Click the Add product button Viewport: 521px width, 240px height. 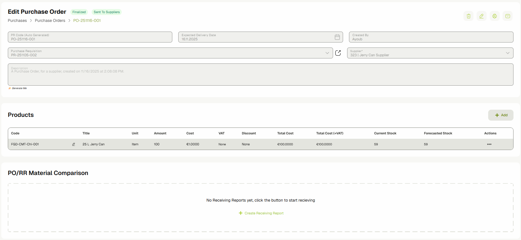[501, 115]
